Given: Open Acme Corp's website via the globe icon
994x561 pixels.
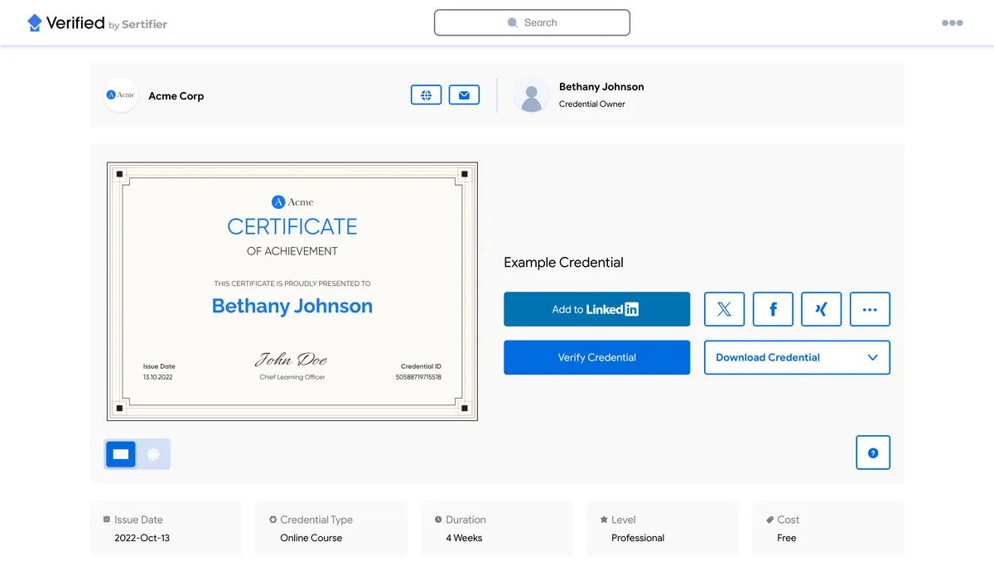Looking at the screenshot, I should 426,94.
